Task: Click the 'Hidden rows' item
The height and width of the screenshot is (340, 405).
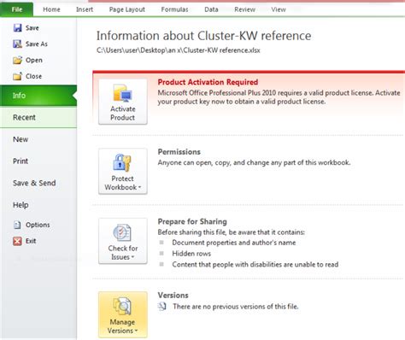Action: [x=191, y=254]
